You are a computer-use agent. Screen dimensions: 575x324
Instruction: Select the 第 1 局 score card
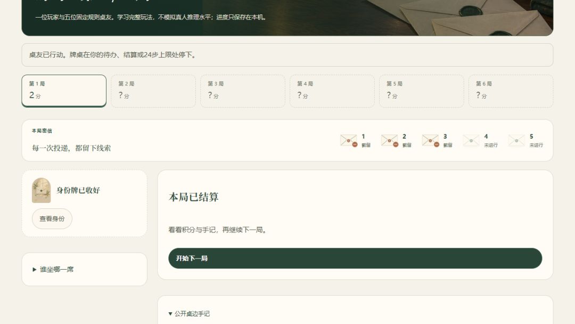click(64, 91)
